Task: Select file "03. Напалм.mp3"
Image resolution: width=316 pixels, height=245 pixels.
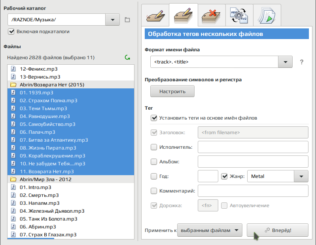Action: [71, 203]
